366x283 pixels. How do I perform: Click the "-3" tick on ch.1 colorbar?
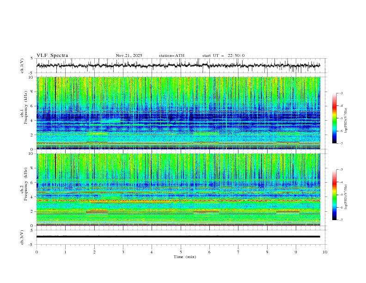pos(341,93)
